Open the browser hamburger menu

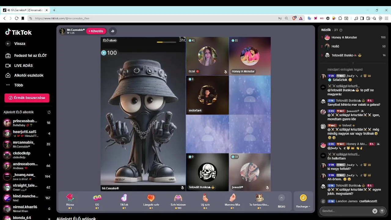pos(386,18)
